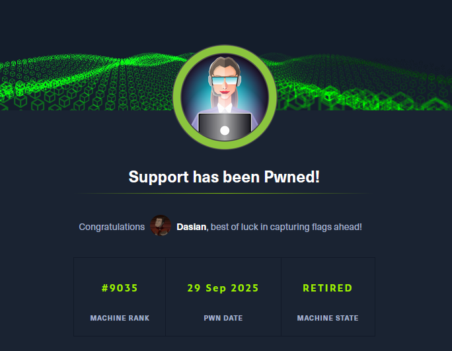Click the MACHINE RANK label
This screenshot has width=452, height=351.
point(120,318)
